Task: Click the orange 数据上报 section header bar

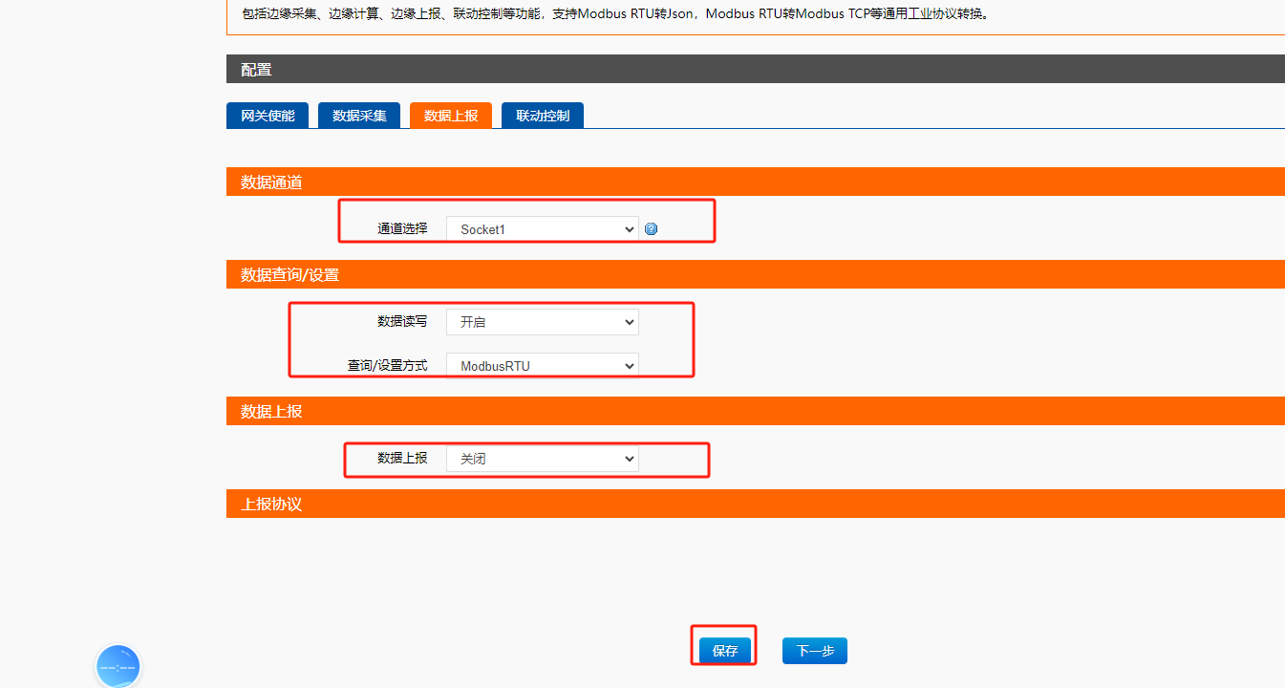Action: pos(755,411)
